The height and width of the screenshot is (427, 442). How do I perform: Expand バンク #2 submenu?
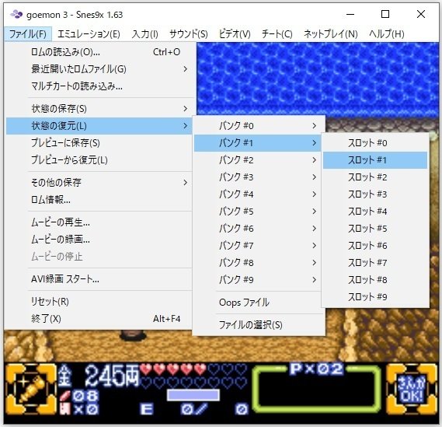pyautogui.click(x=257, y=160)
